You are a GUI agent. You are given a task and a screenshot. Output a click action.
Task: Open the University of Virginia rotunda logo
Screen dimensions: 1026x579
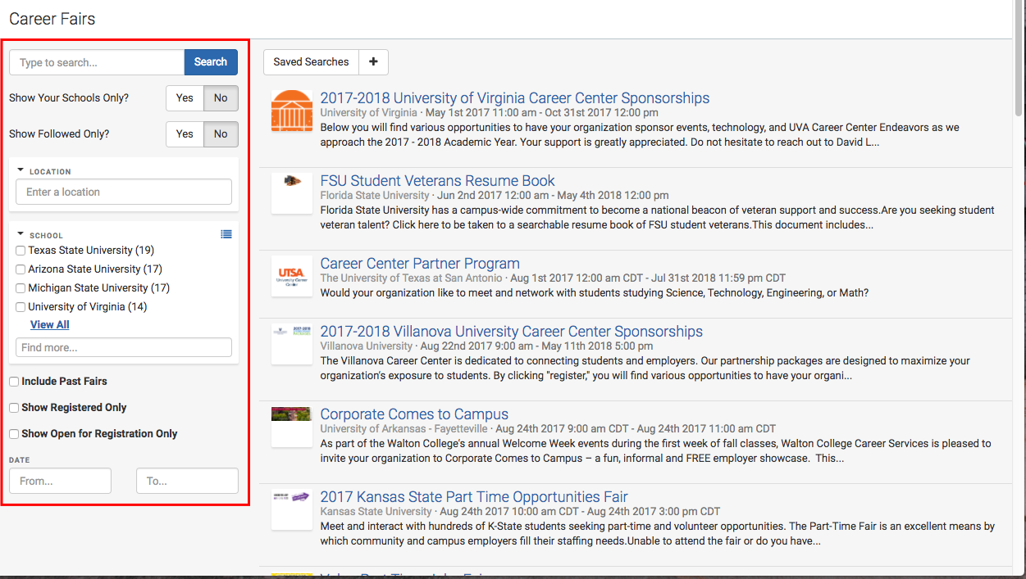292,111
